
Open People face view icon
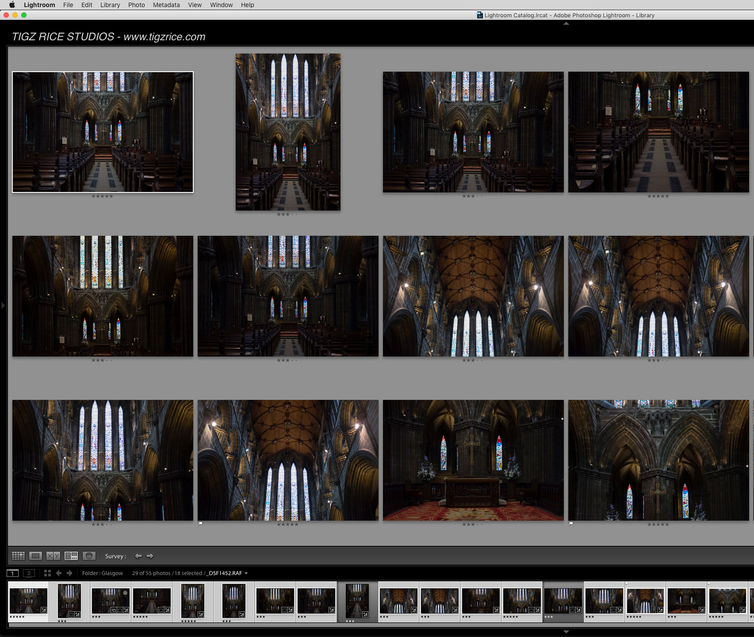pos(89,556)
